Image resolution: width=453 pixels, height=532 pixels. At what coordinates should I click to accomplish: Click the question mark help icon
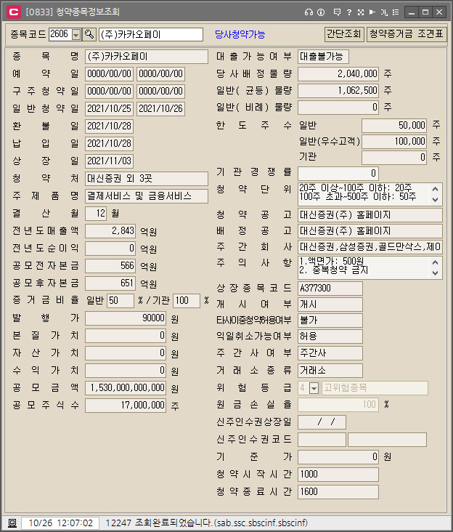click(x=348, y=12)
